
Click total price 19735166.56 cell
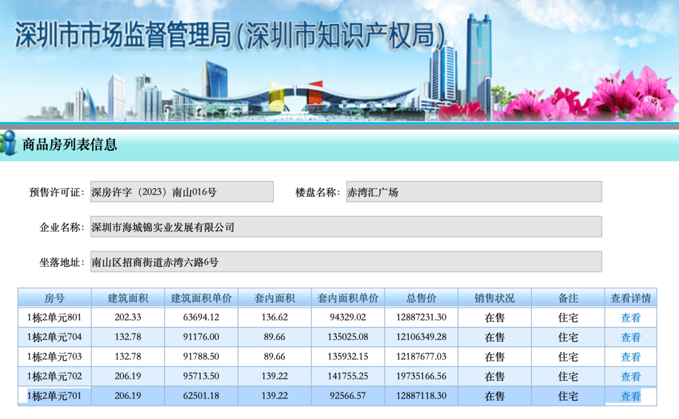pyautogui.click(x=421, y=377)
